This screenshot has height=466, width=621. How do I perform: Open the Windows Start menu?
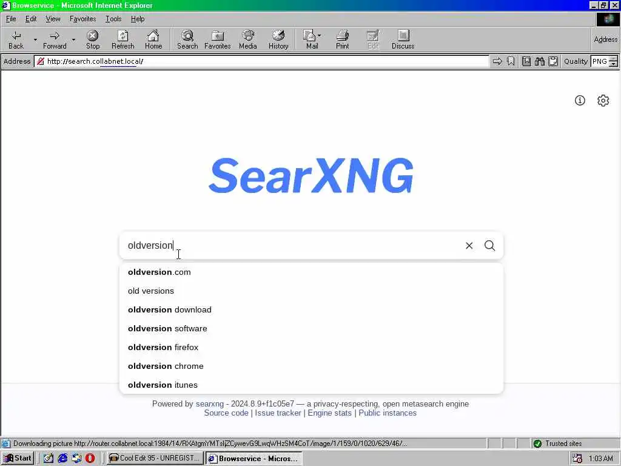pos(18,459)
